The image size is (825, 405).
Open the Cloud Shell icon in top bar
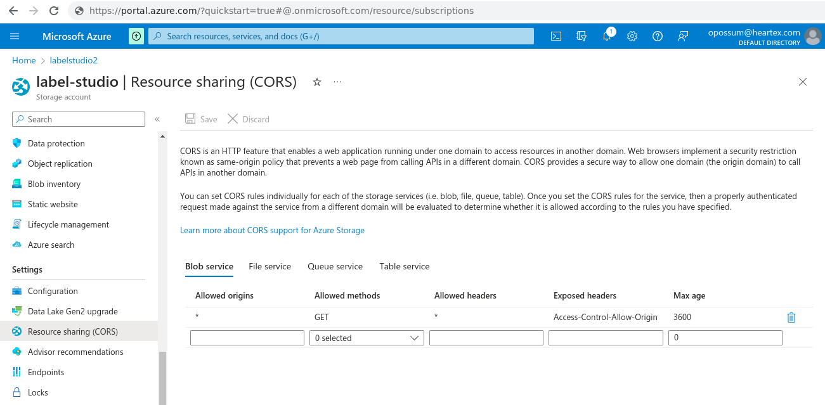click(x=555, y=36)
